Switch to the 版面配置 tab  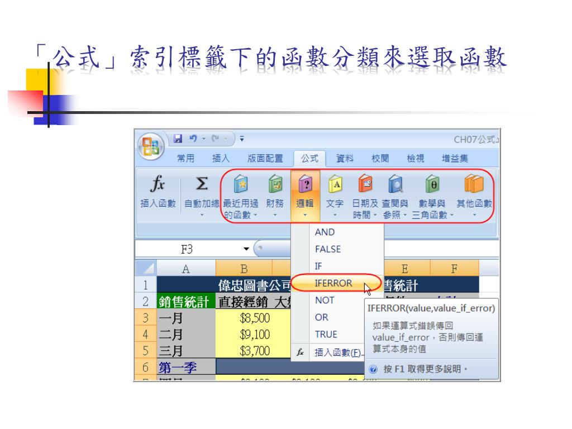pyautogui.click(x=265, y=158)
